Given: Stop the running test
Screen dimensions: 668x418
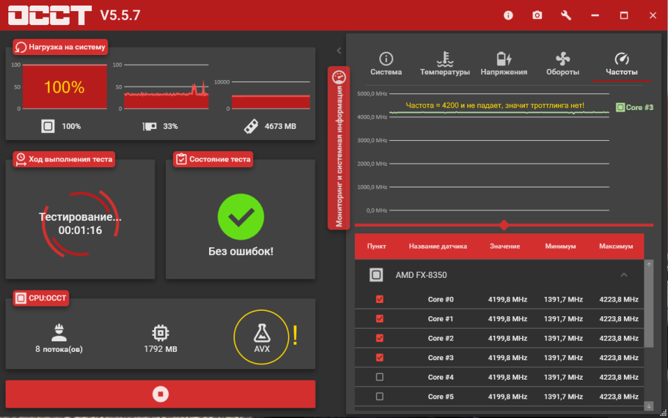Looking at the screenshot, I should [x=160, y=394].
